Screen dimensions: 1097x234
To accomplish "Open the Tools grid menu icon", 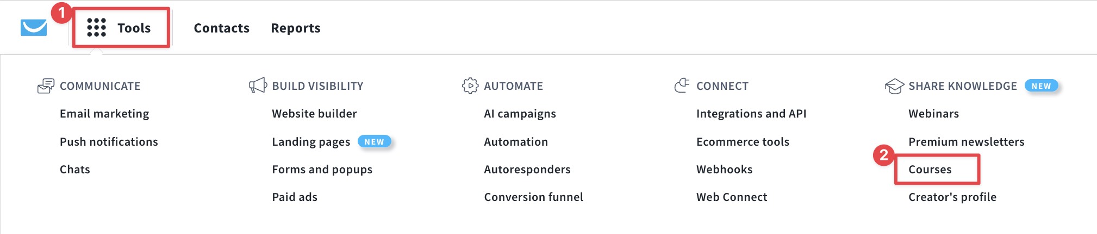I will click(97, 28).
